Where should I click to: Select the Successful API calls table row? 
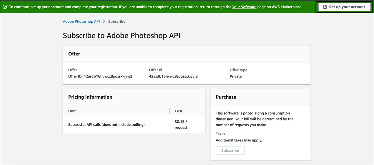(106, 125)
